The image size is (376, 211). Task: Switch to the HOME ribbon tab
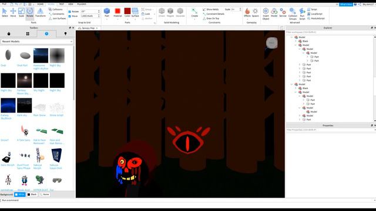pos(41,4)
